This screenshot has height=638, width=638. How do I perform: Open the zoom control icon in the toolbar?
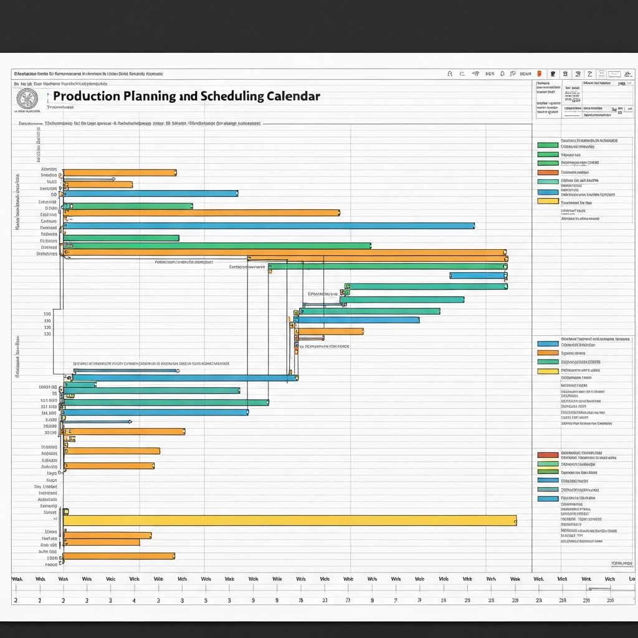click(614, 74)
